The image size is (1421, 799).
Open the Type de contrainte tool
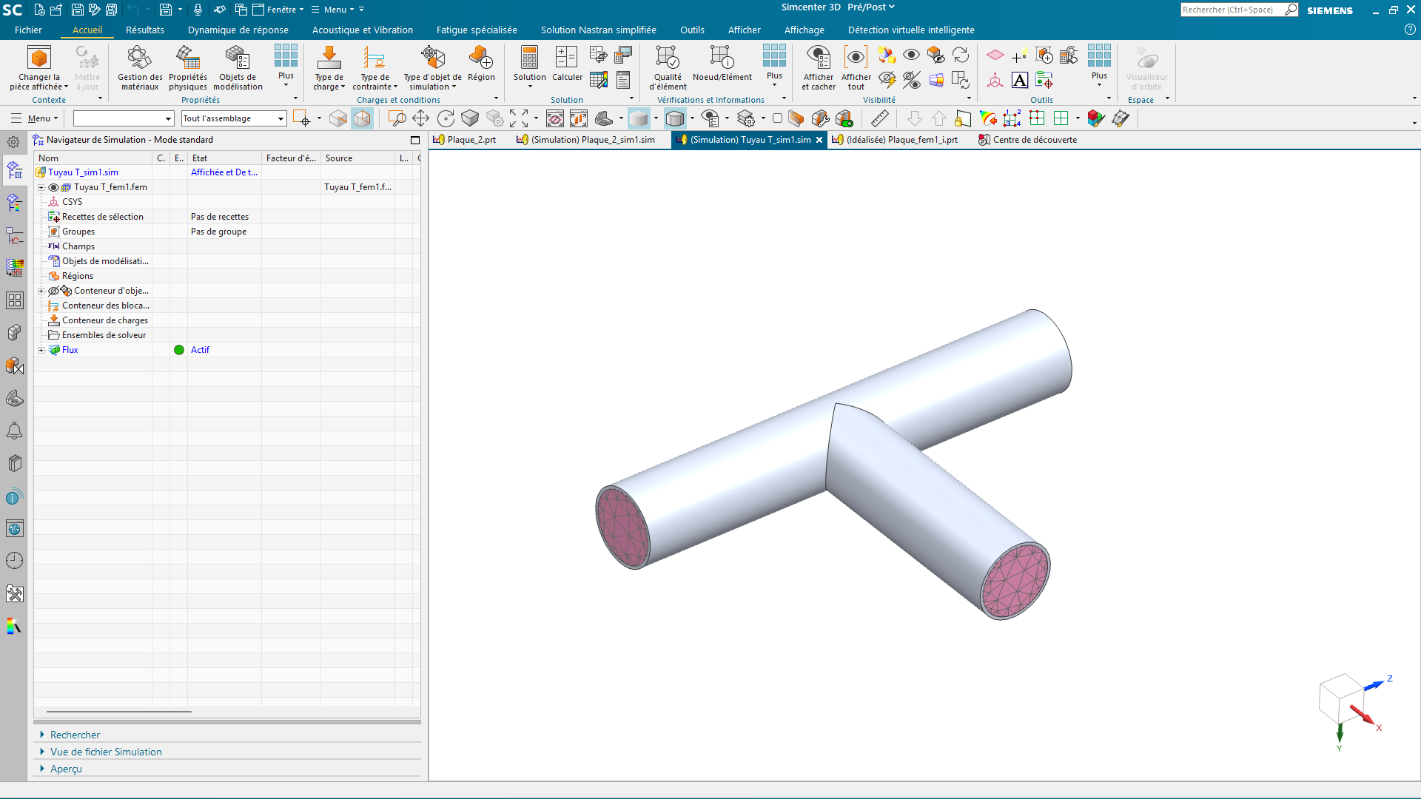tap(374, 67)
